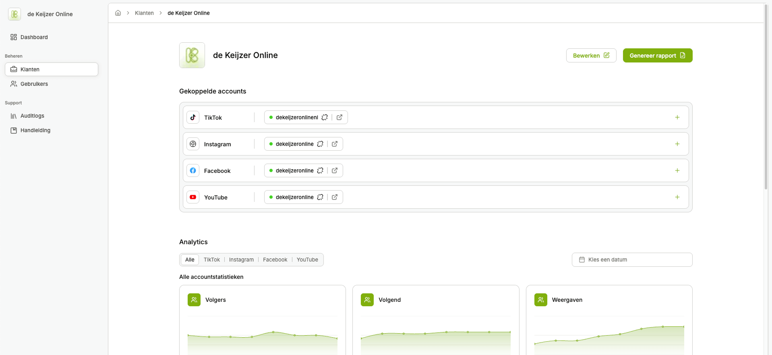Add another Instagram account with plus
772x355 pixels.
(x=677, y=144)
